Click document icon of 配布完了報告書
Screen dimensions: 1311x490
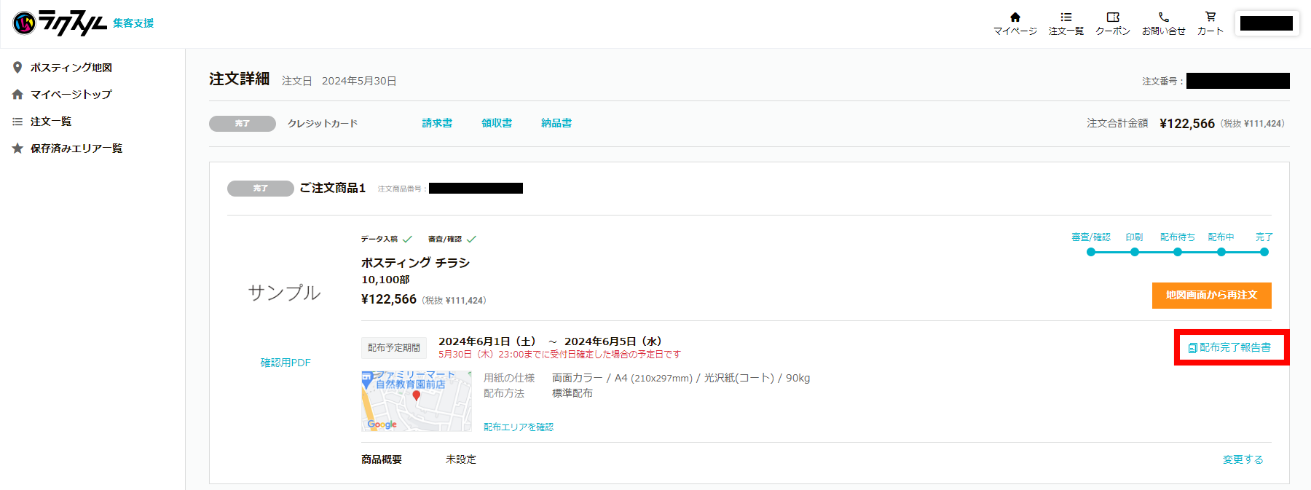point(1192,348)
